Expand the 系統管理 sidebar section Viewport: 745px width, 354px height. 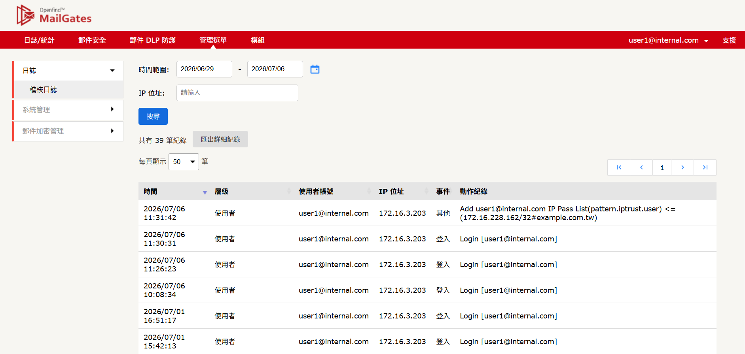(x=68, y=110)
